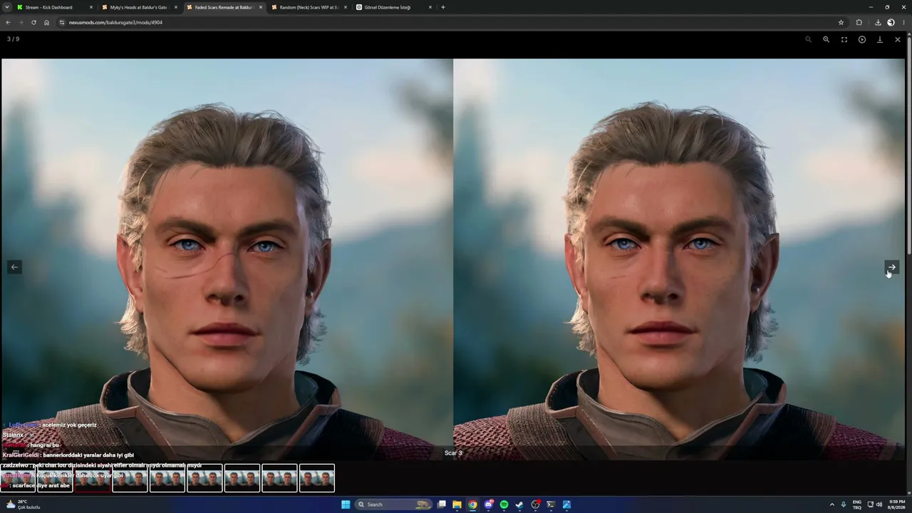Open the tab search dropdown
The image size is (912, 513).
(7, 7)
